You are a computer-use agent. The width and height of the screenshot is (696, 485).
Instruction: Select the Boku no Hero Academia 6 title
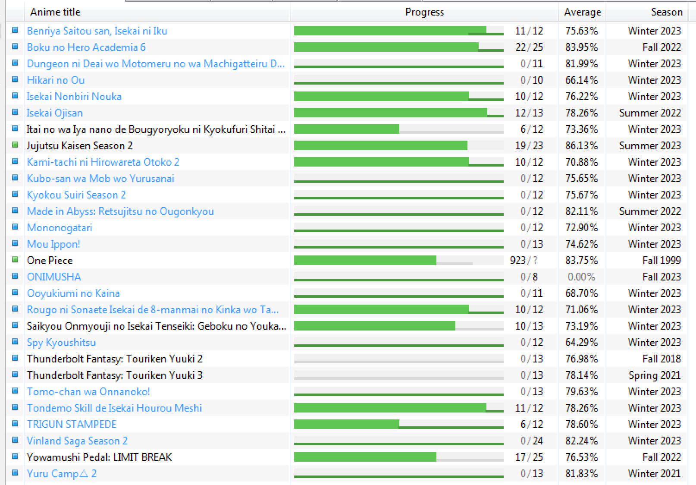(86, 47)
